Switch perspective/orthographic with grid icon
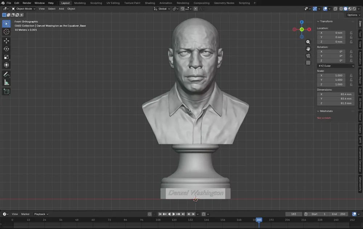Image resolution: width=363 pixels, height=229 pixels. (x=308, y=63)
